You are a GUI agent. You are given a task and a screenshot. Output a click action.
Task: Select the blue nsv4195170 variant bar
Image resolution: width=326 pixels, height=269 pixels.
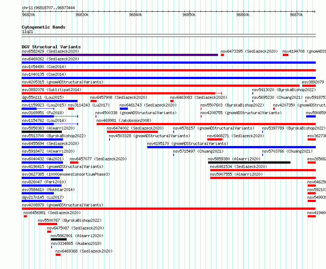[231, 147]
